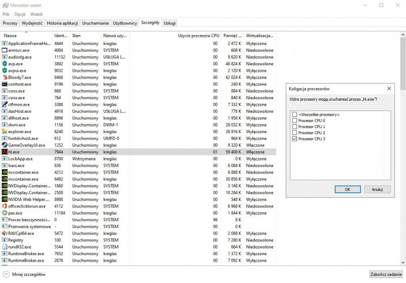
Task: Click the ctfmon.exe pen icon
Action: coord(5,104)
